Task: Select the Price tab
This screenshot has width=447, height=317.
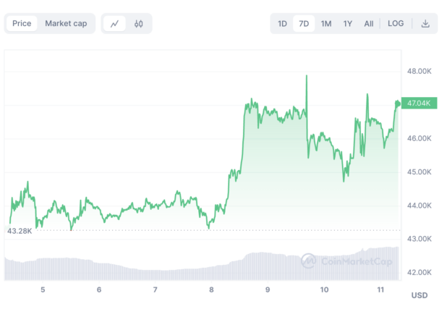Action: [x=22, y=23]
